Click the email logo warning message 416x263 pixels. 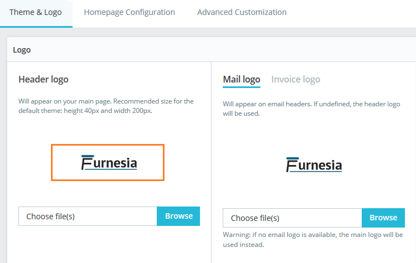tap(313, 239)
